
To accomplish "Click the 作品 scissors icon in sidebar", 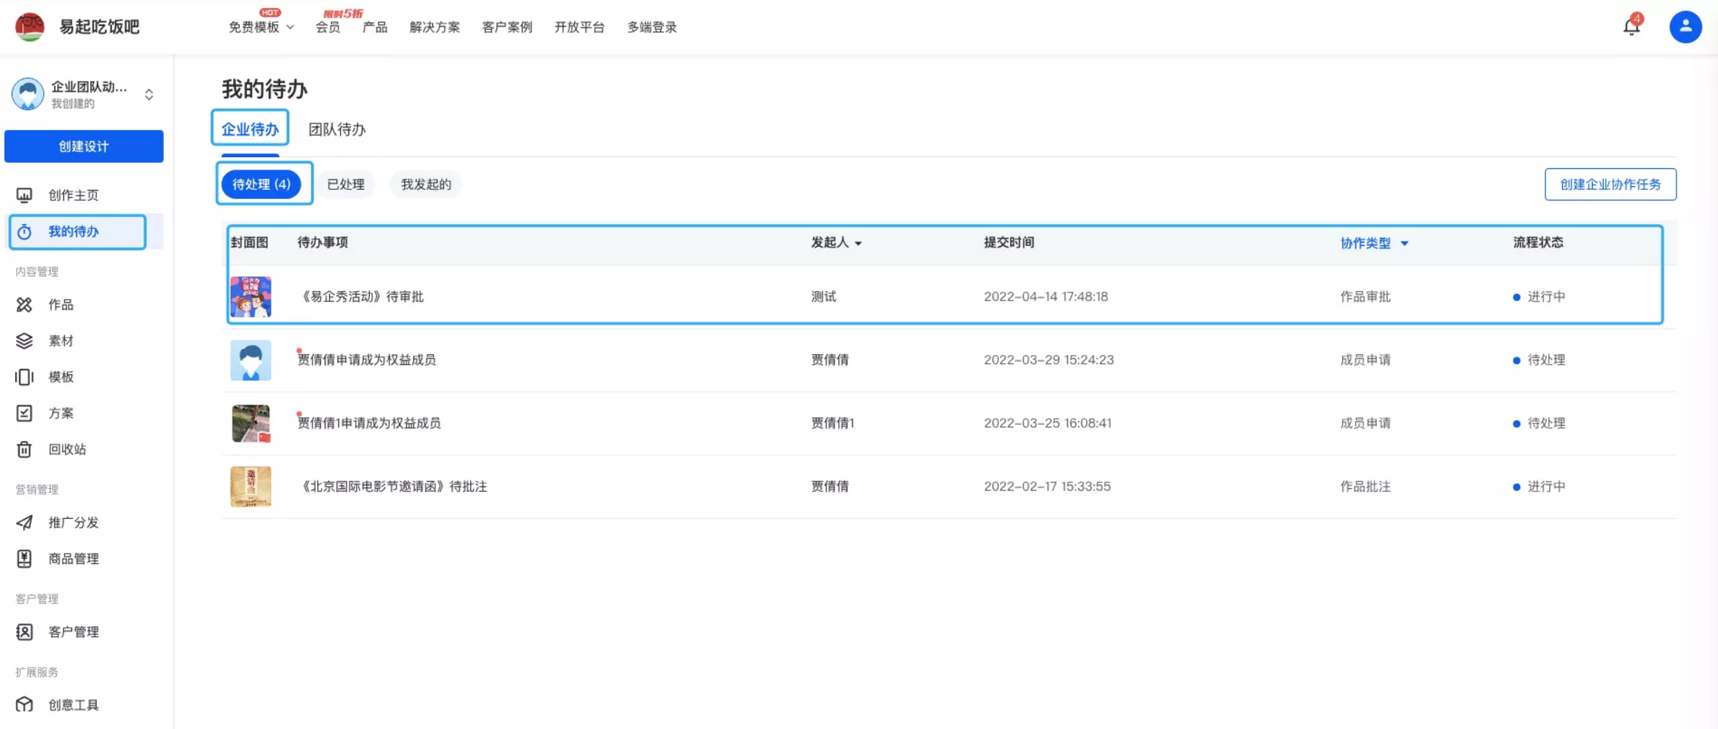I will click(x=24, y=305).
